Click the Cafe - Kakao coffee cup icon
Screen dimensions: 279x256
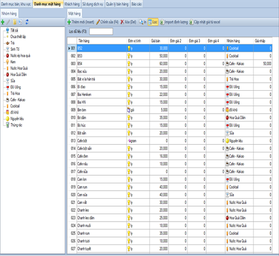pos(7,100)
